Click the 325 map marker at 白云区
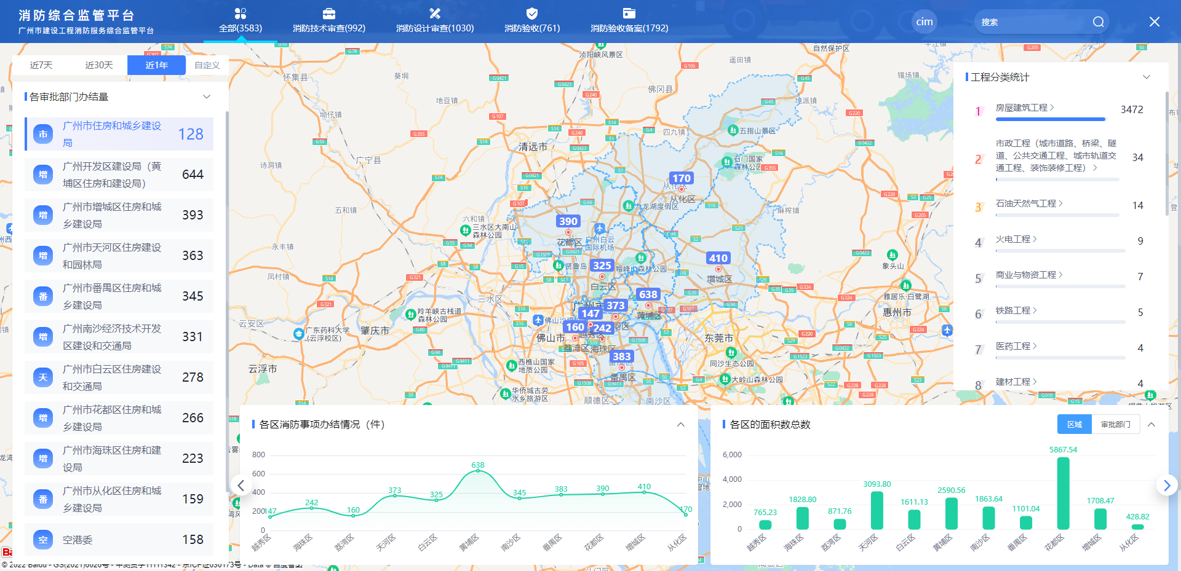Screen dimensions: 1181x571 pos(602,266)
